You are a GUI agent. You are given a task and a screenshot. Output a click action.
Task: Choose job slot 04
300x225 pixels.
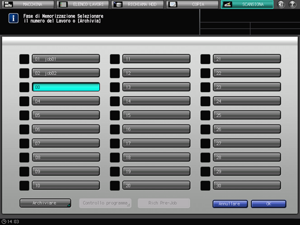pos(66,101)
